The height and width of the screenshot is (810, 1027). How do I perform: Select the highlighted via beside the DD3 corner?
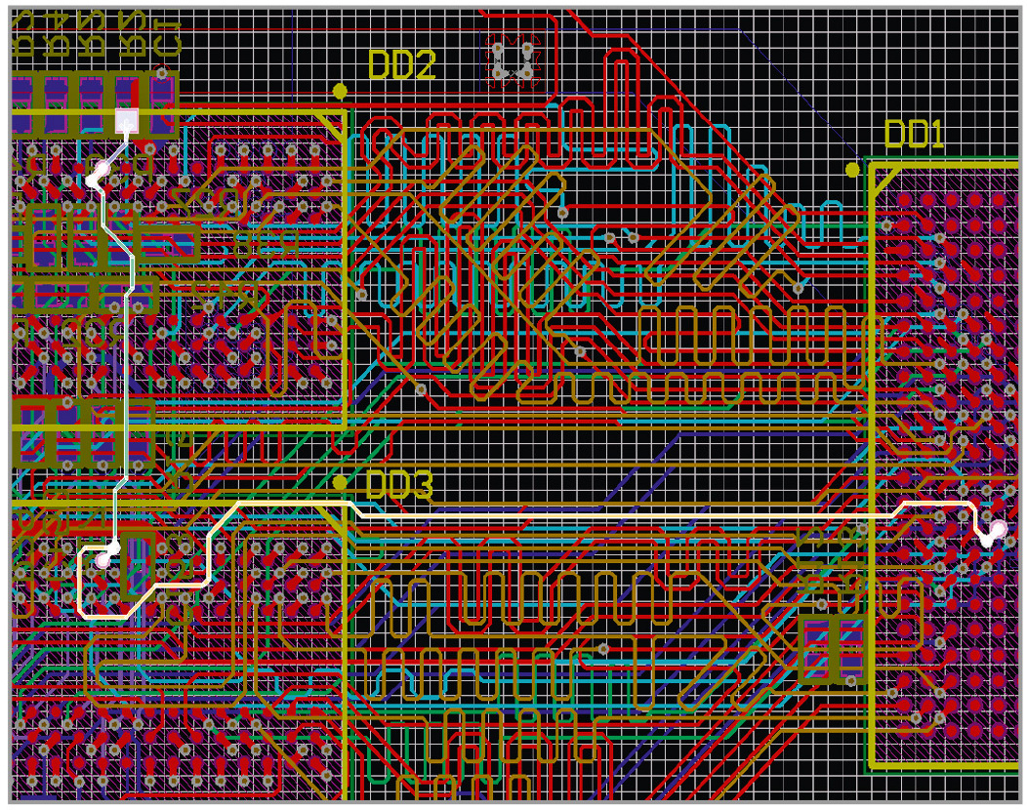(103, 560)
